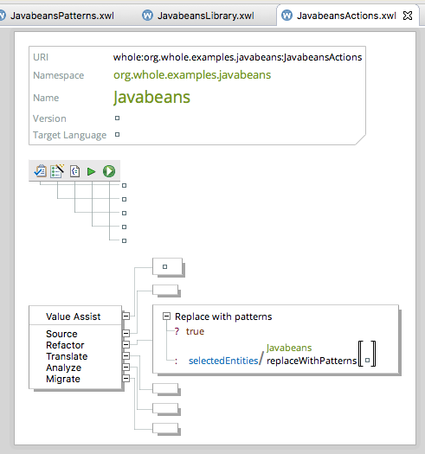Collapse the Translate menu branch toggle
425x454 pixels.
coord(126,355)
